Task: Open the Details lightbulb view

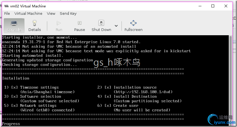Action: pos(35,26)
